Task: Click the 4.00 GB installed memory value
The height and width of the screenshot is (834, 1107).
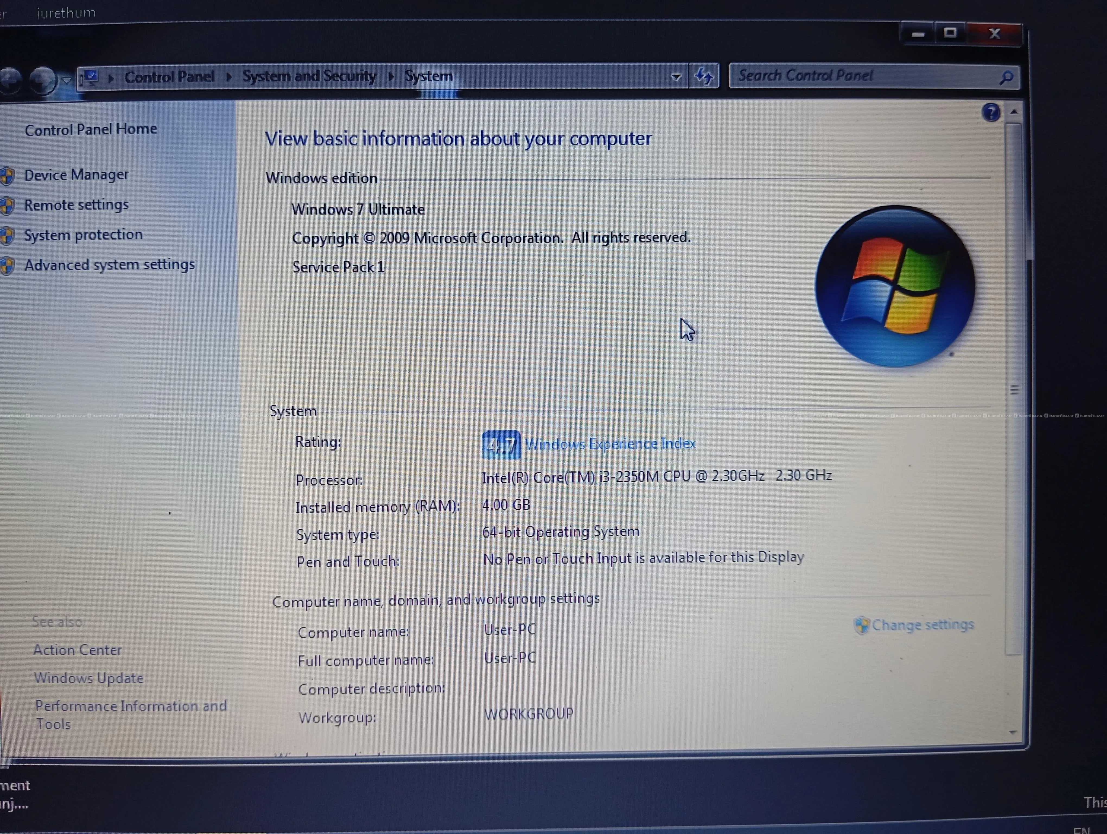Action: [506, 505]
